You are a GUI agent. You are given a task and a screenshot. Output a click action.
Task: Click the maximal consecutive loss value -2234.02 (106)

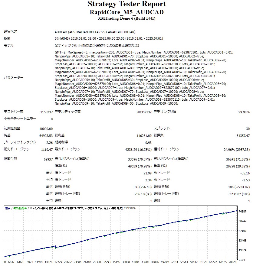(239, 194)
